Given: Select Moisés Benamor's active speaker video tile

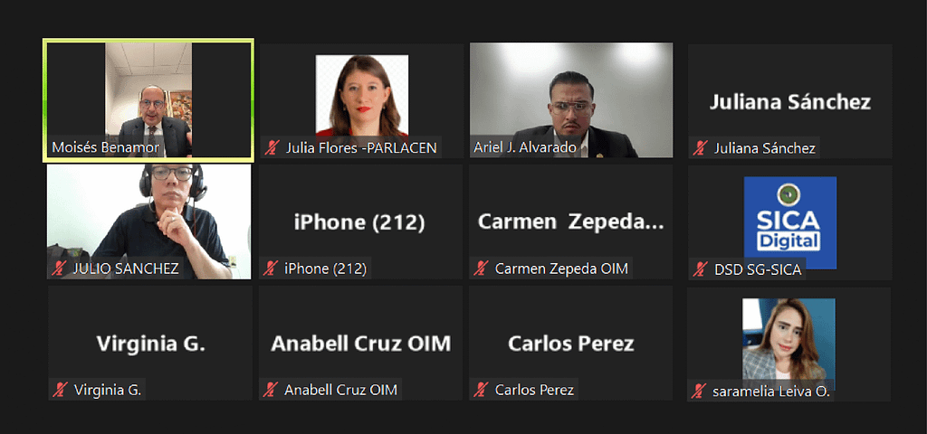Looking at the screenshot, I should click(148, 99).
